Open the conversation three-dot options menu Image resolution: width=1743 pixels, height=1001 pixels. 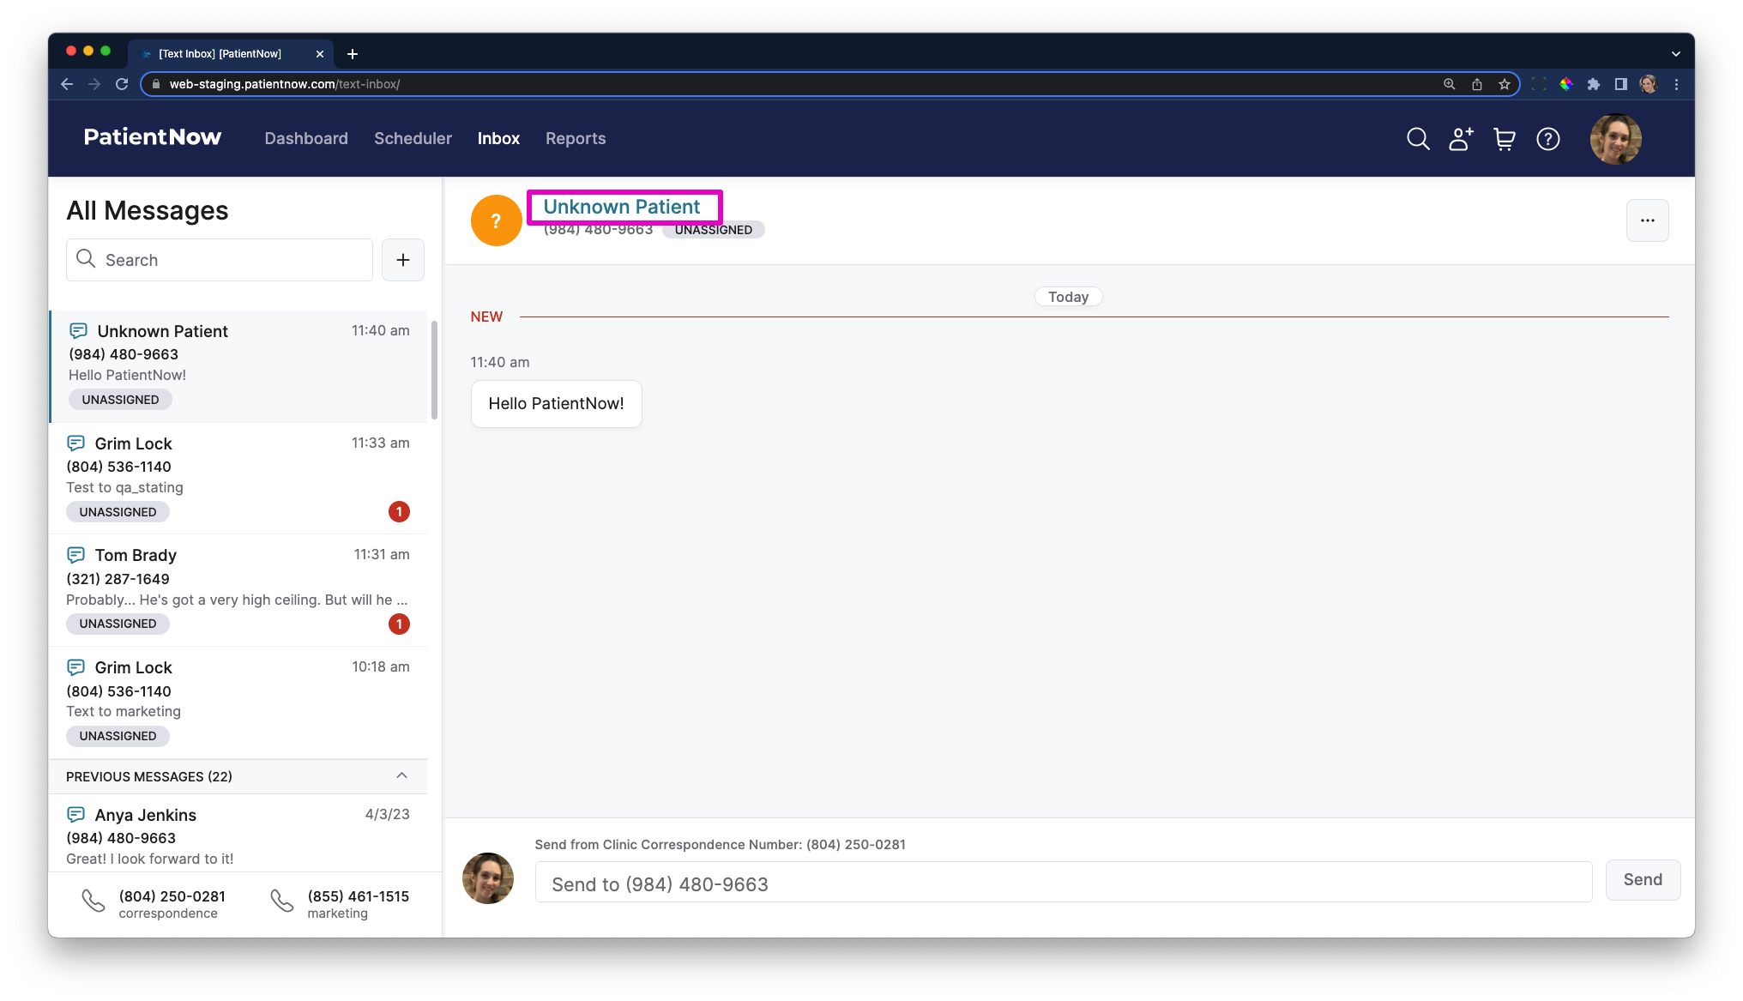[x=1647, y=220]
